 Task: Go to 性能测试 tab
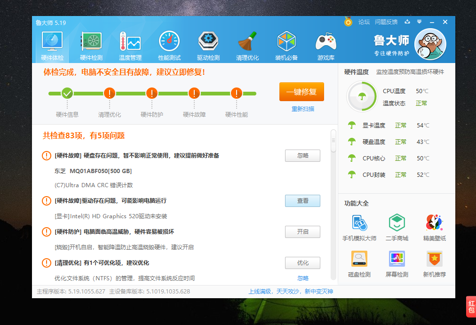169,46
